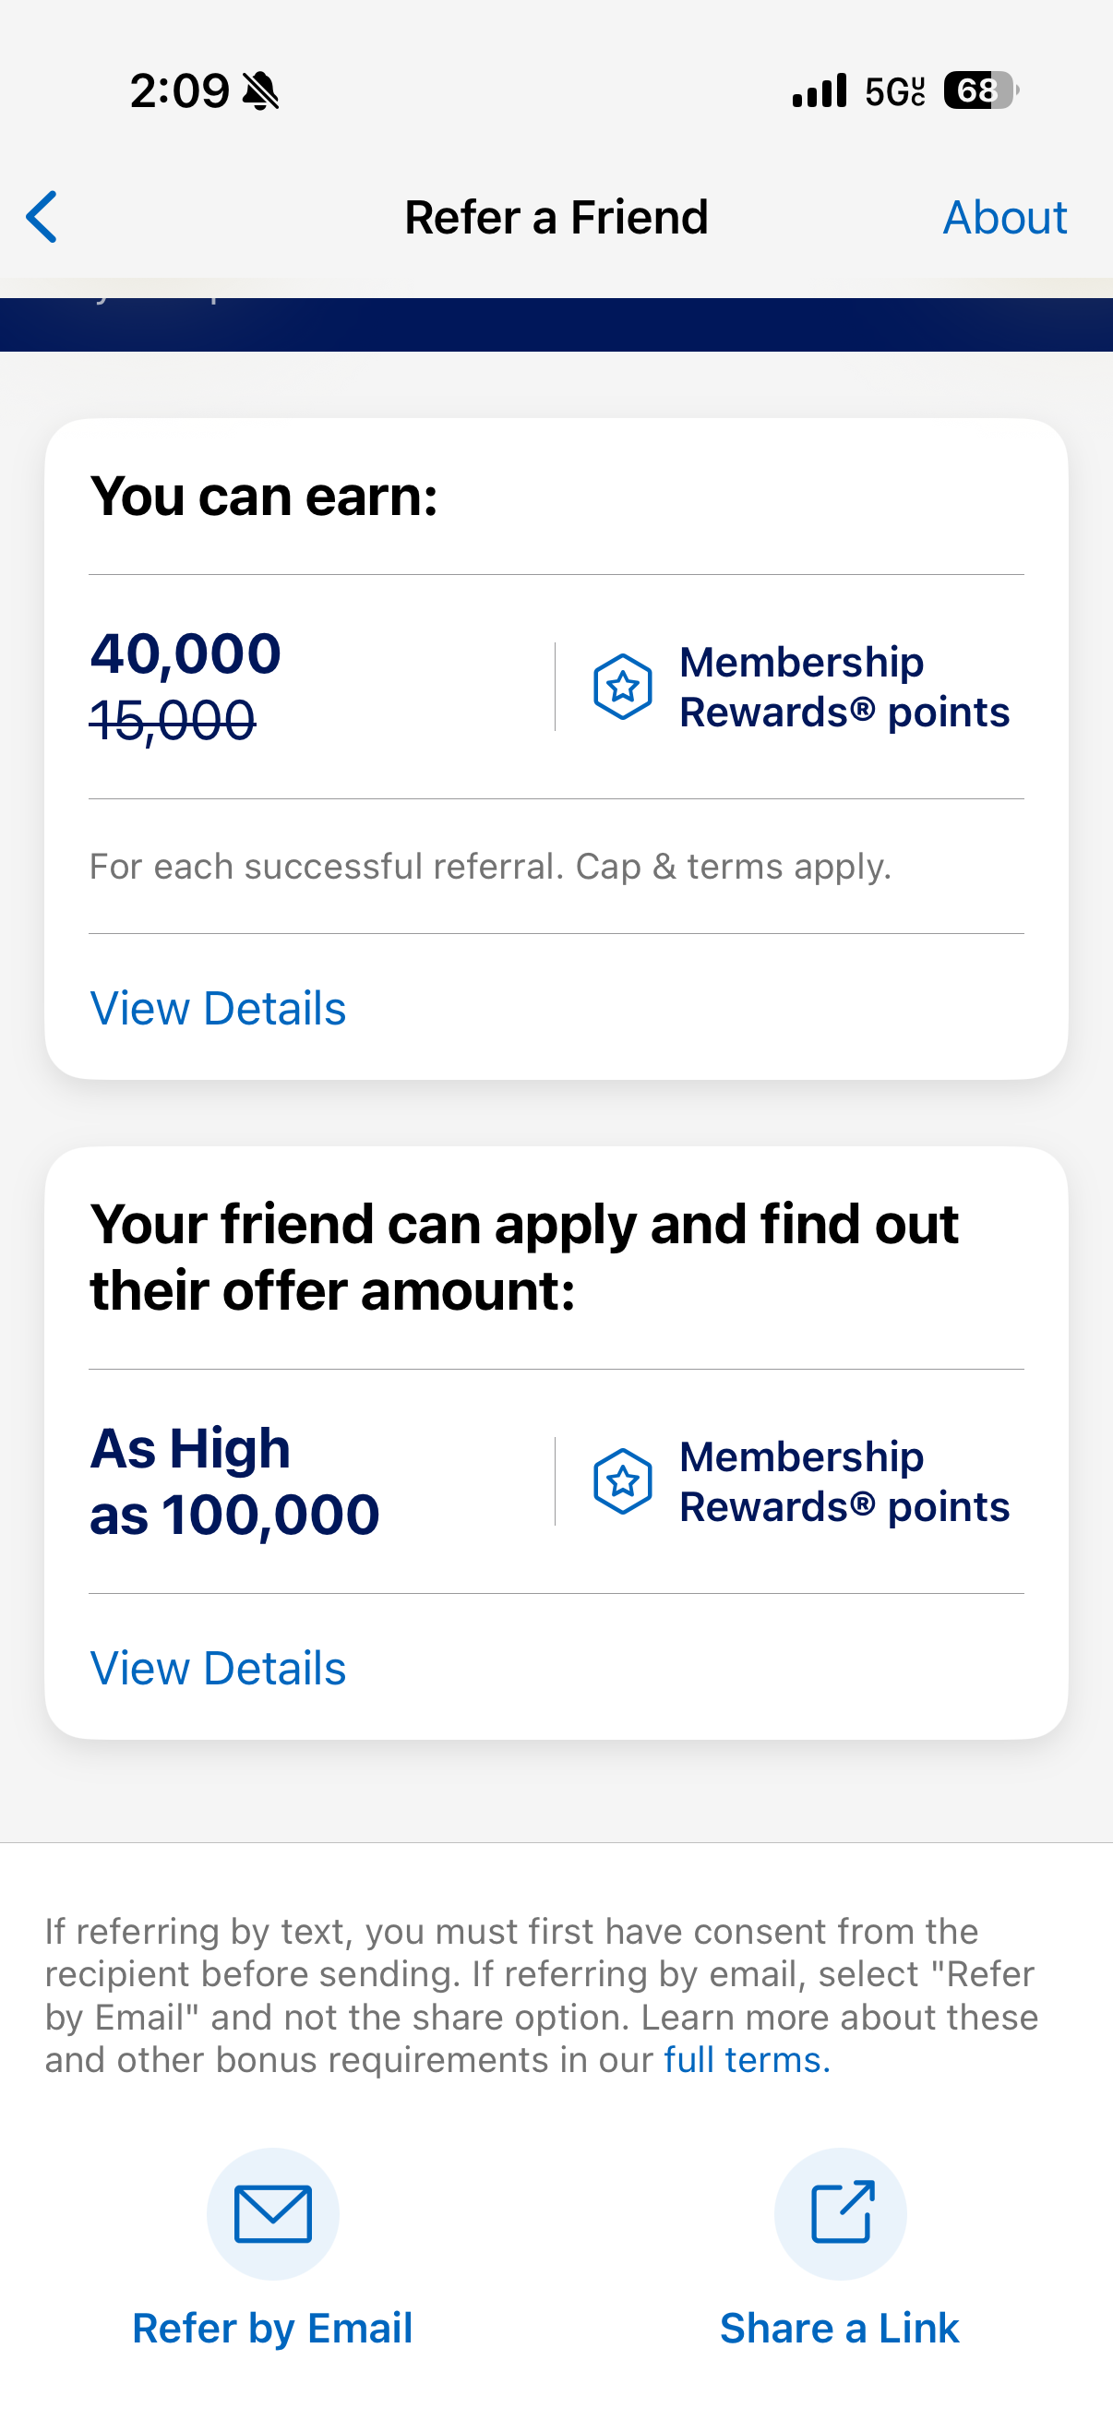Tap the back chevron arrow
Viewport: 1113px width, 2420px height.
pos(42,217)
